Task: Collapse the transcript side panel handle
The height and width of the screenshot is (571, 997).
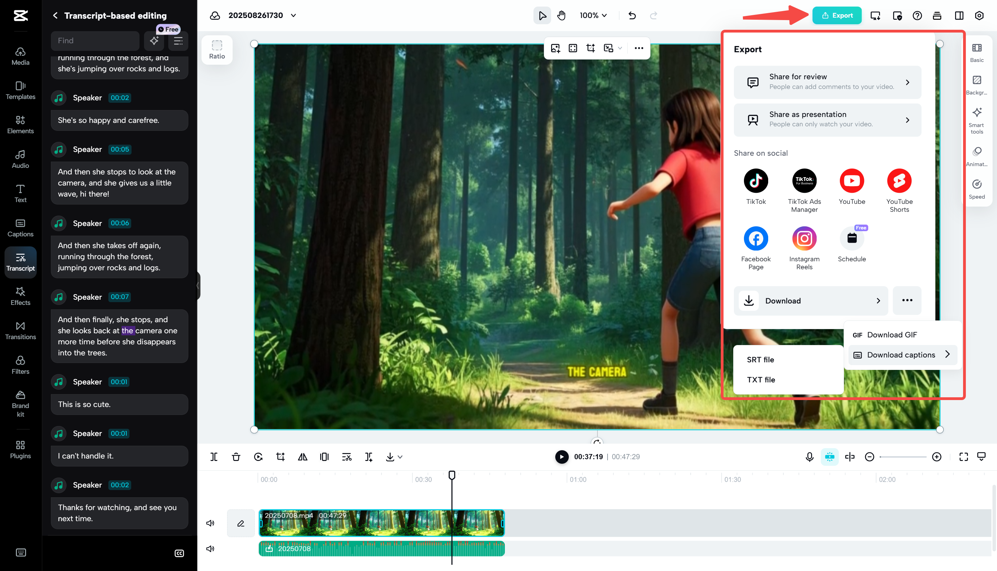Action: click(198, 285)
